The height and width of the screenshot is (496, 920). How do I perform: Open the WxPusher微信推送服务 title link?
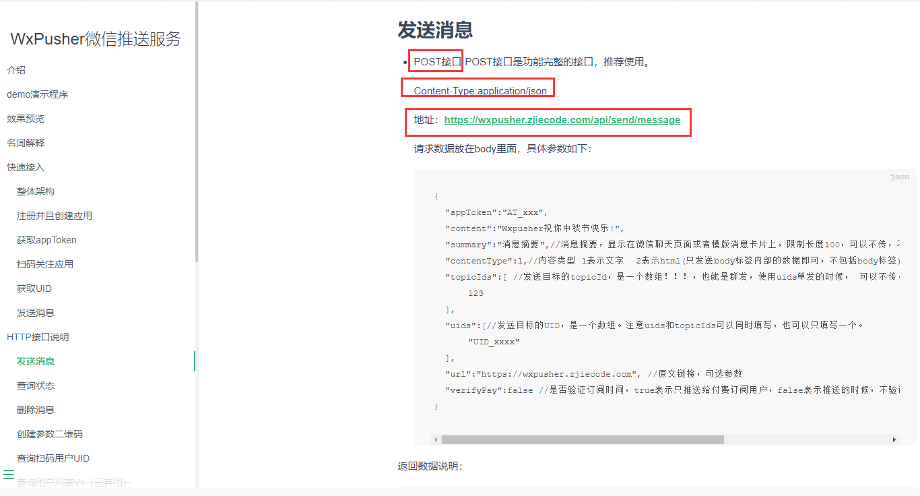(96, 39)
